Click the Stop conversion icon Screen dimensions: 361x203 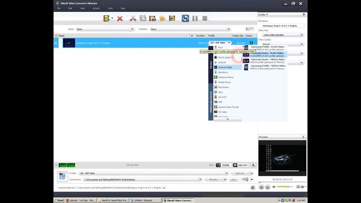pyautogui.click(x=205, y=18)
